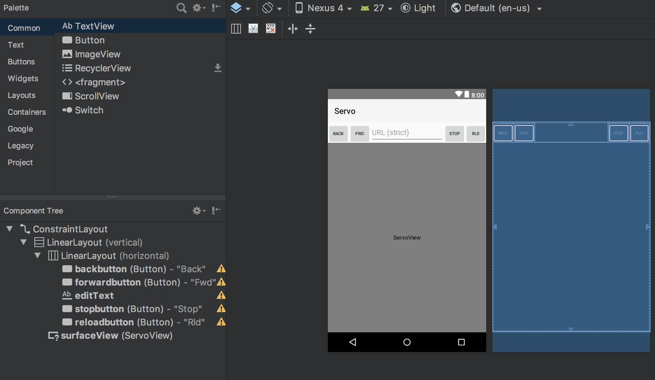
Task: Open the Palette settings gear
Action: [197, 7]
